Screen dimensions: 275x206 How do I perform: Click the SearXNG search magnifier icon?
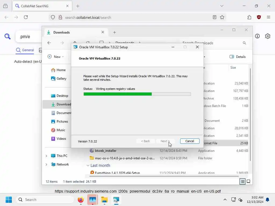8,36
